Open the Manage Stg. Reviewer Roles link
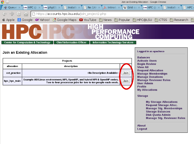The height and width of the screenshot is (144, 194). (166, 118)
